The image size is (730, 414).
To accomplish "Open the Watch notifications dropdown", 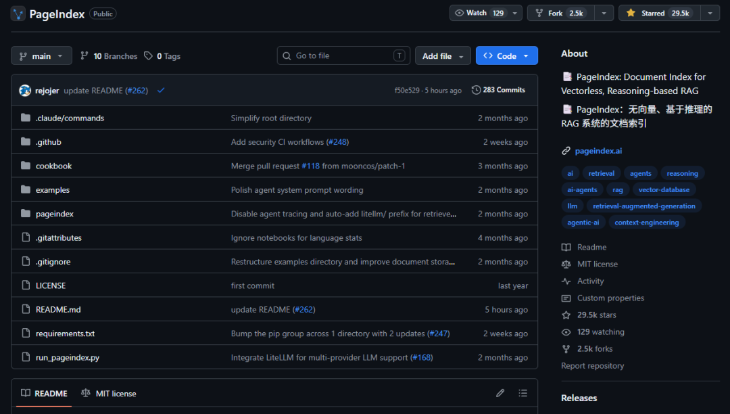I will [x=485, y=13].
